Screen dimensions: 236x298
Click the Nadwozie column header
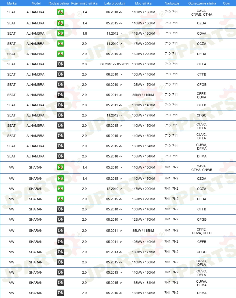pyautogui.click(x=172, y=3)
